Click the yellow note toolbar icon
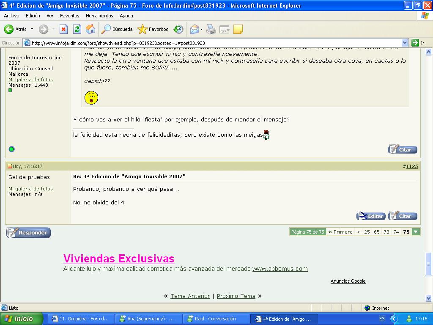The width and height of the screenshot is (433, 325). pos(238,29)
